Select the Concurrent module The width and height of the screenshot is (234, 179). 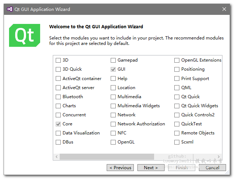(x=58, y=115)
